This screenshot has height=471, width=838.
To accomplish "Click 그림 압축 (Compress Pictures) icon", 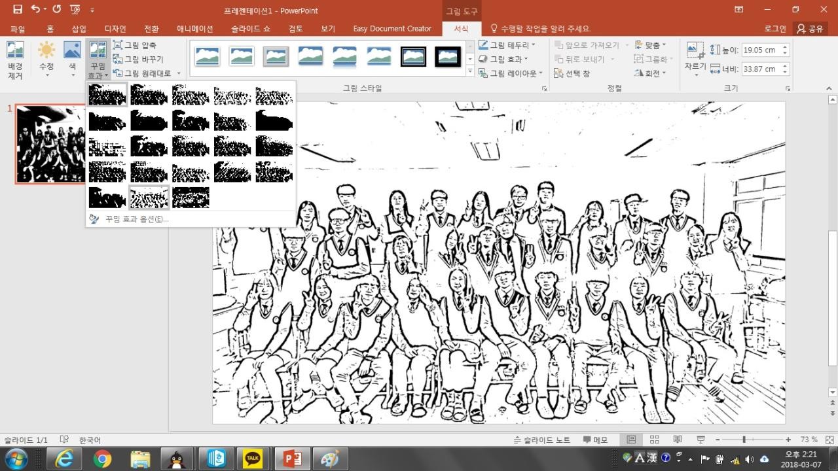I will (x=135, y=44).
